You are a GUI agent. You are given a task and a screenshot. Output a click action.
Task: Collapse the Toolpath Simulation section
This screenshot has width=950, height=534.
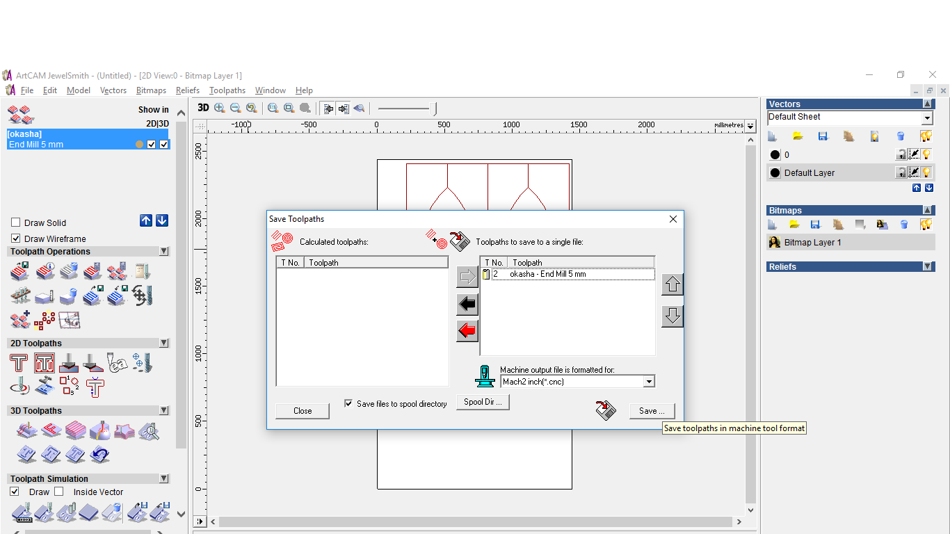164,479
